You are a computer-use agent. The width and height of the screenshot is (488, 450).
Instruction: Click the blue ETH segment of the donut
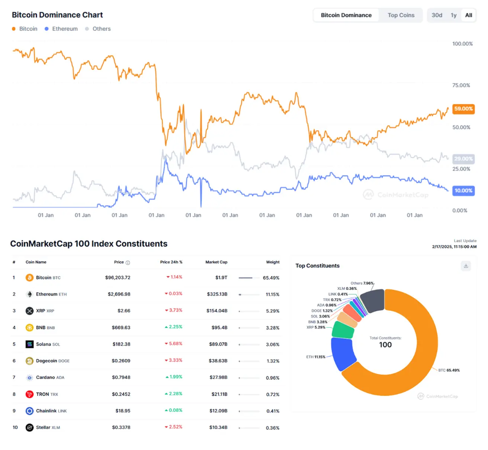click(343, 353)
